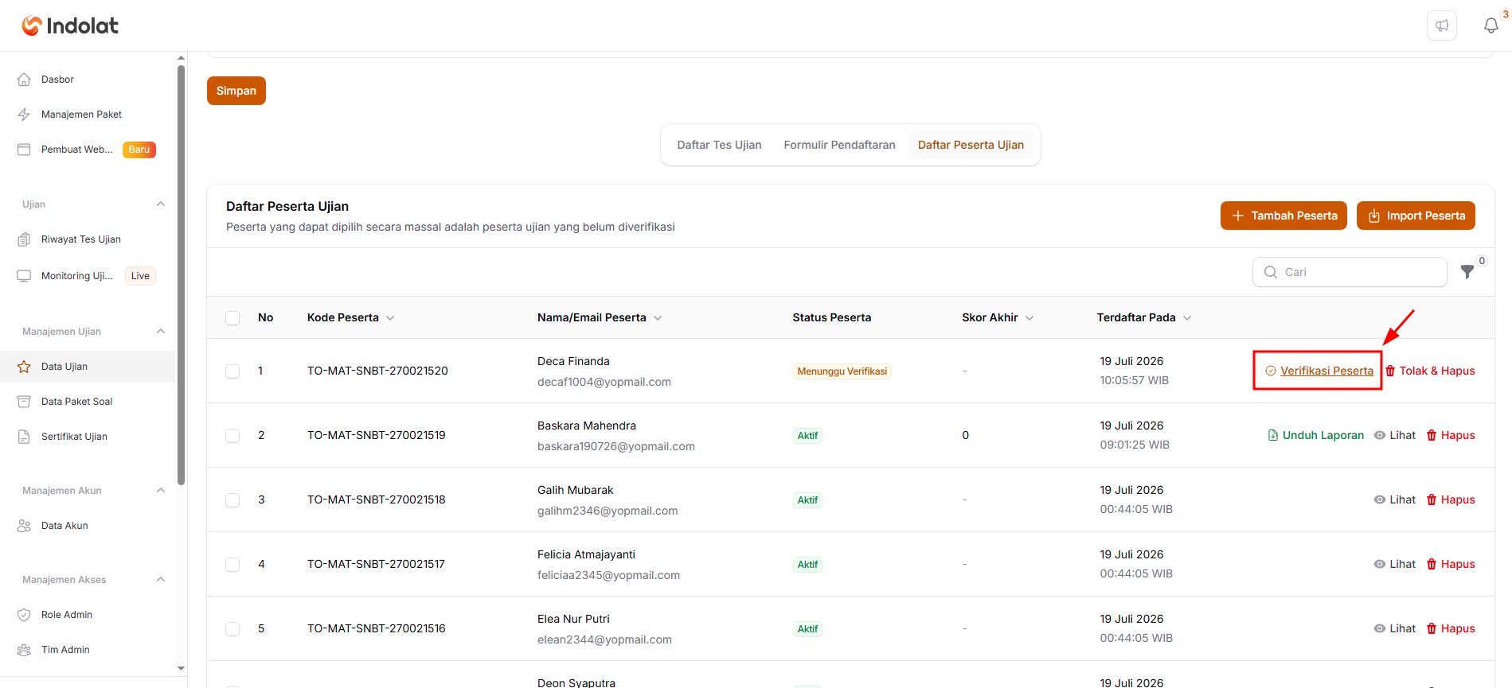Click Lihat link for Elea Nur Putri
The width and height of the screenshot is (1512, 688).
click(x=1395, y=628)
